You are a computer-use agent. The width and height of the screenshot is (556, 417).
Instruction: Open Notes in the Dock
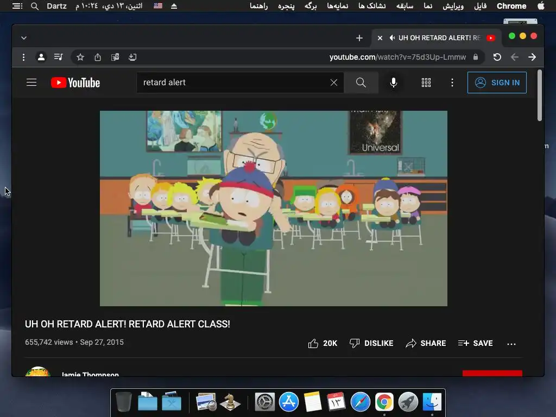pos(313,402)
